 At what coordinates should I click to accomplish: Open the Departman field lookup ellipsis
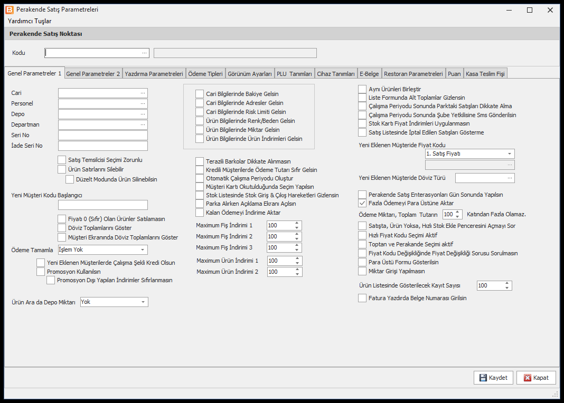tap(143, 124)
